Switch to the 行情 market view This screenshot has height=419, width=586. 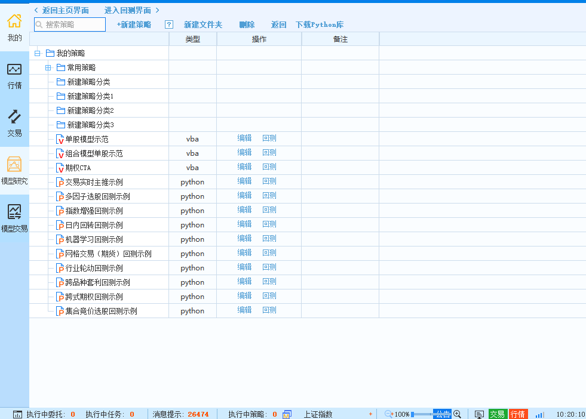click(x=14, y=76)
